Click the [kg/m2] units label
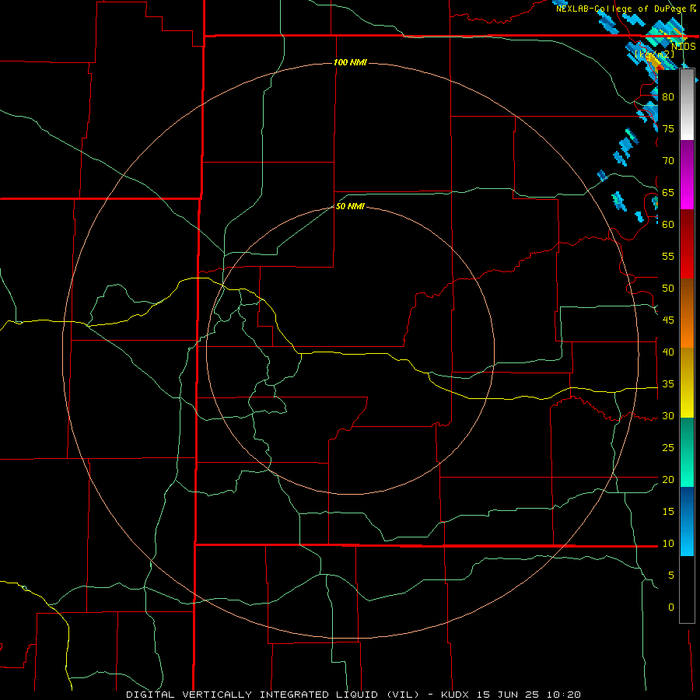Image resolution: width=700 pixels, height=700 pixels. 654,54
